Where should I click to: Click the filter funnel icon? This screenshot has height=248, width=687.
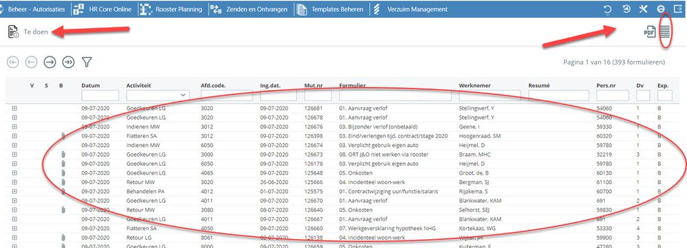pos(87,62)
